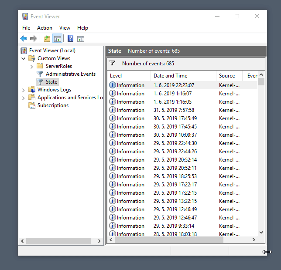Click the Event ID column header
Image resolution: width=281 pixels, height=270 pixels.
pos(250,76)
